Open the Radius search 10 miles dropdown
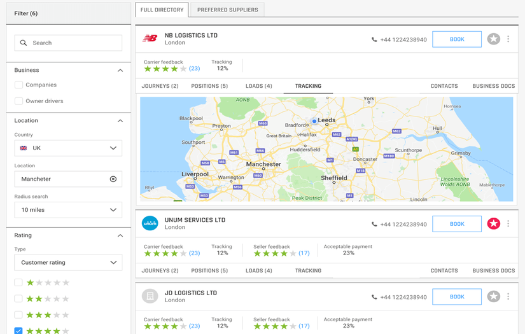525x334 pixels. pyautogui.click(x=68, y=210)
